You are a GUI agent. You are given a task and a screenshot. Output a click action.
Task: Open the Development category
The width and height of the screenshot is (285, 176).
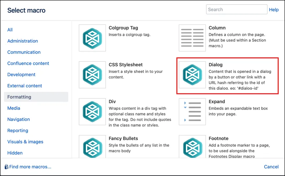[21, 74]
